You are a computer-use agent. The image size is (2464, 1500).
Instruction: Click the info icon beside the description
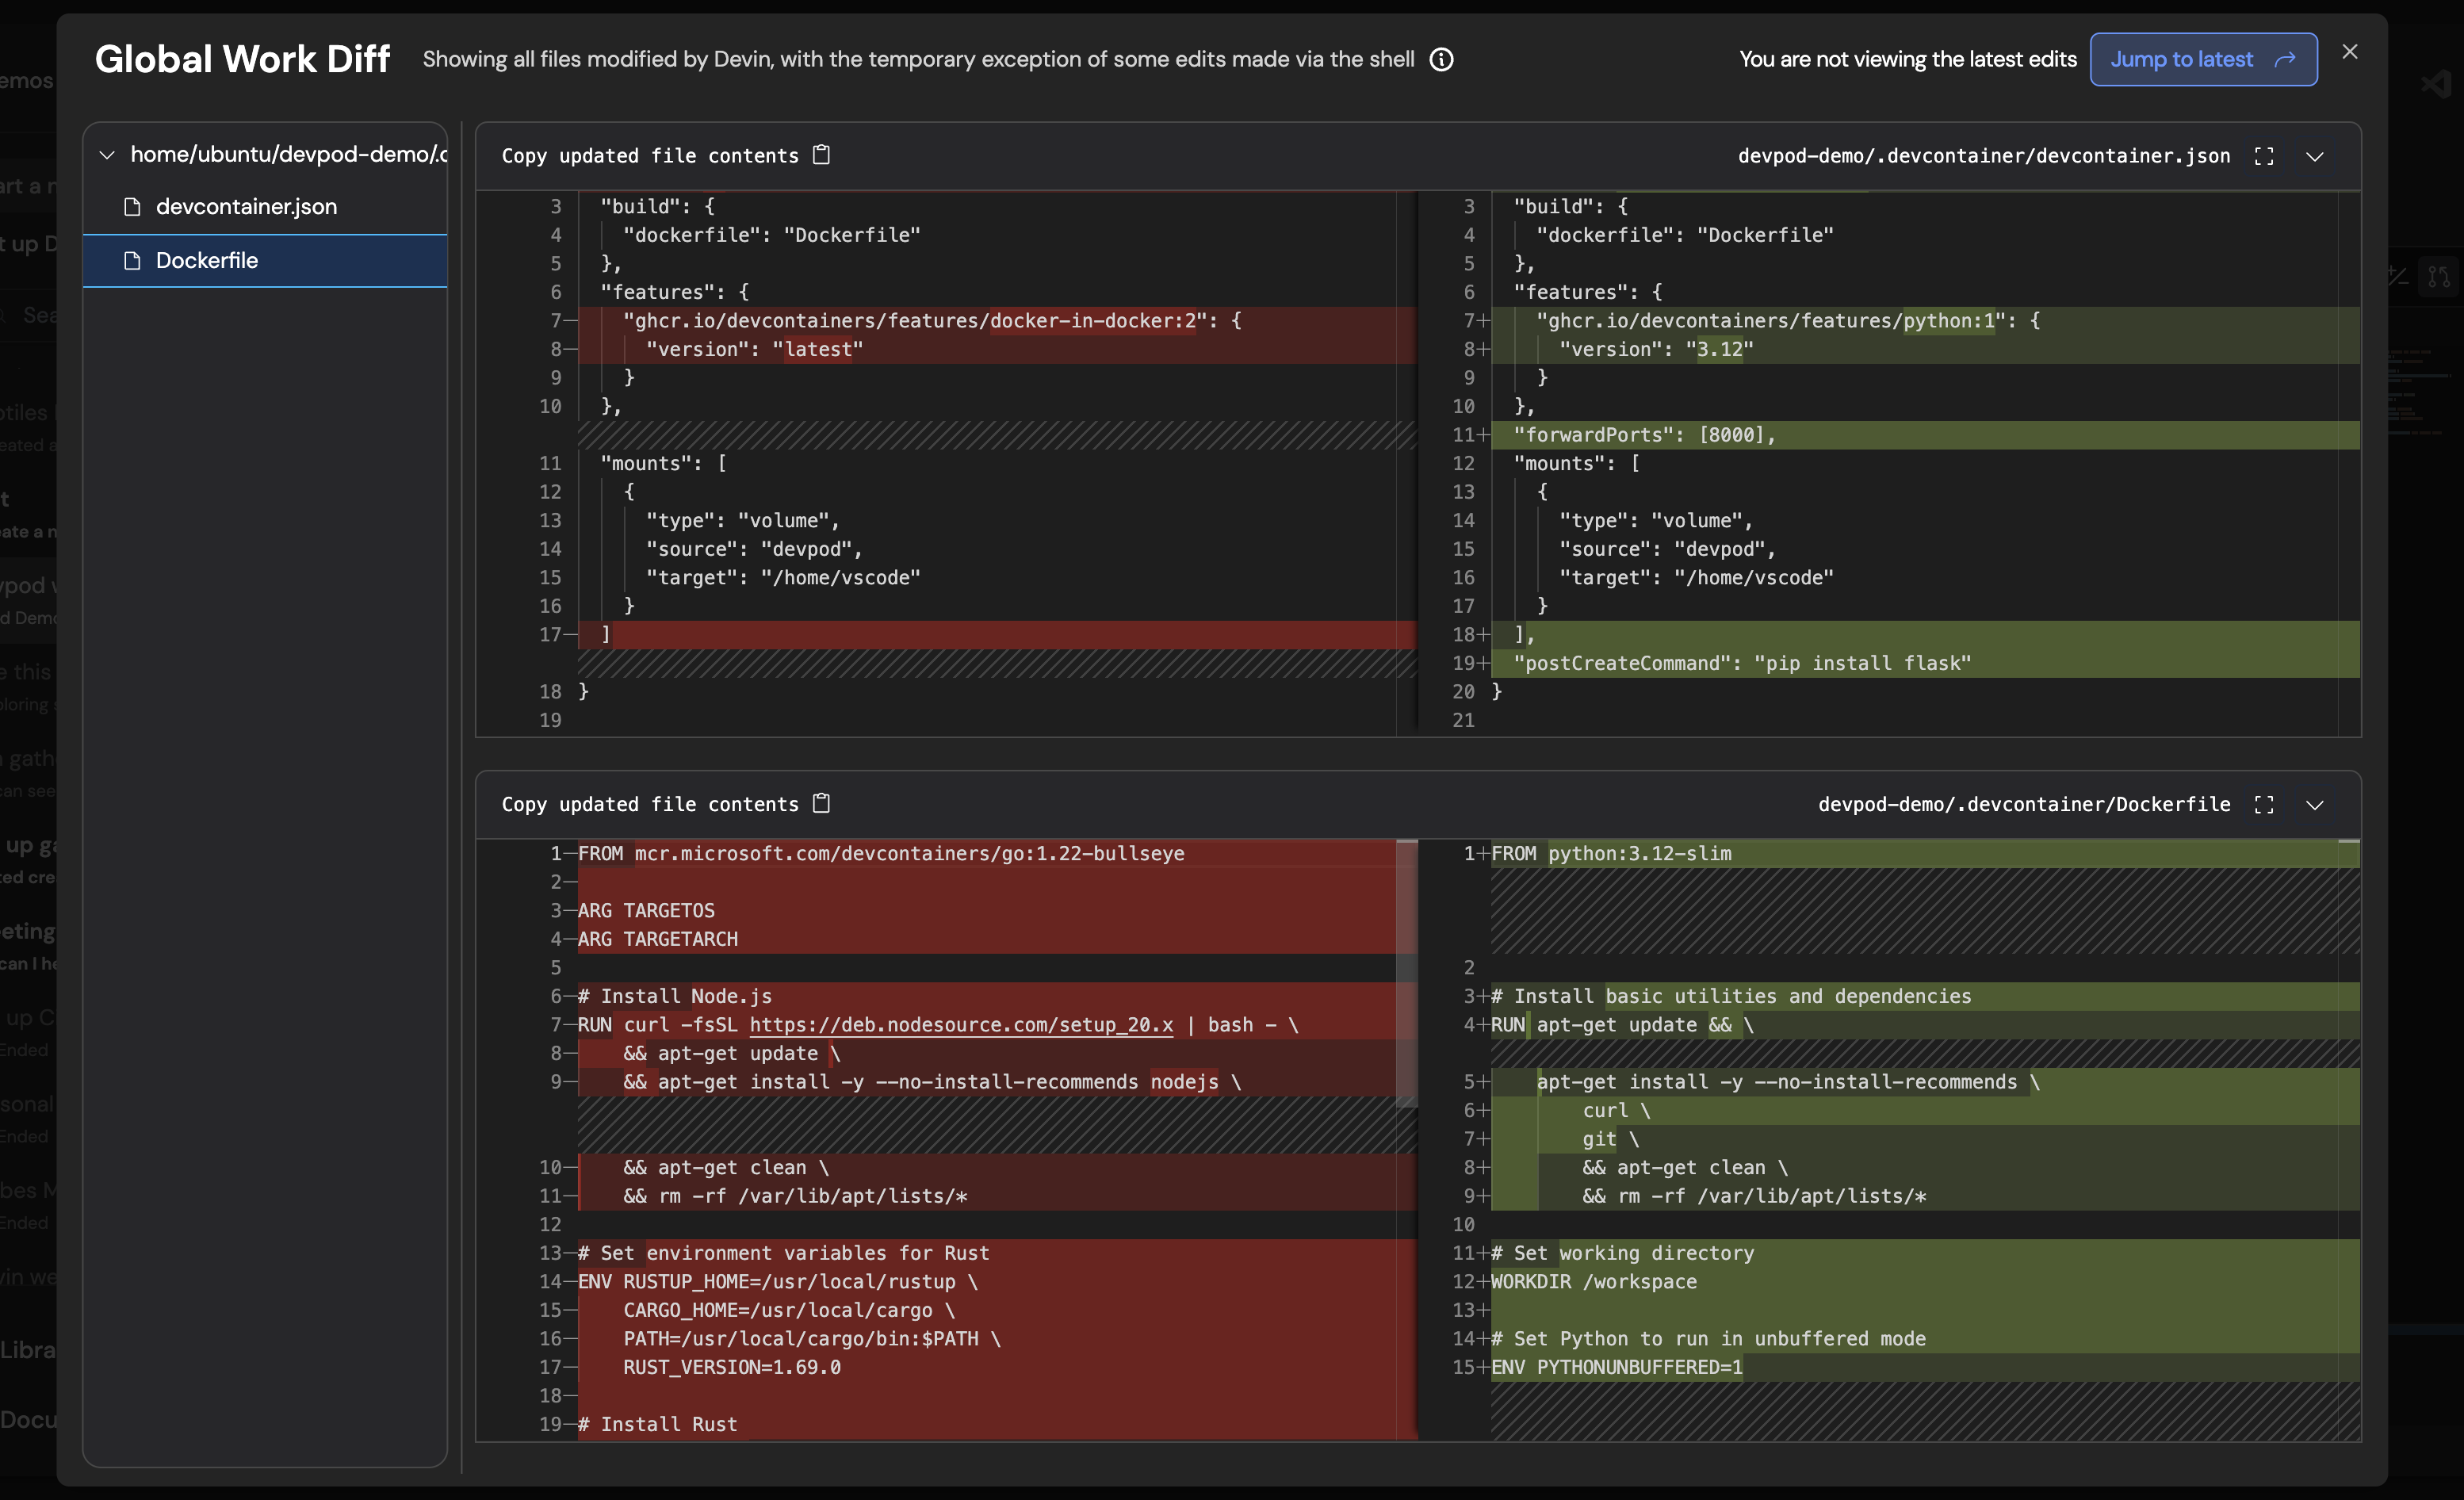pyautogui.click(x=1441, y=60)
